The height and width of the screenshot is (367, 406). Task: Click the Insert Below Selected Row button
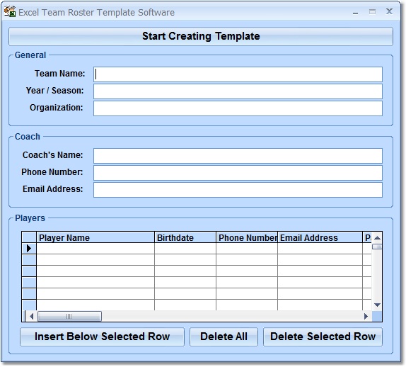(102, 337)
